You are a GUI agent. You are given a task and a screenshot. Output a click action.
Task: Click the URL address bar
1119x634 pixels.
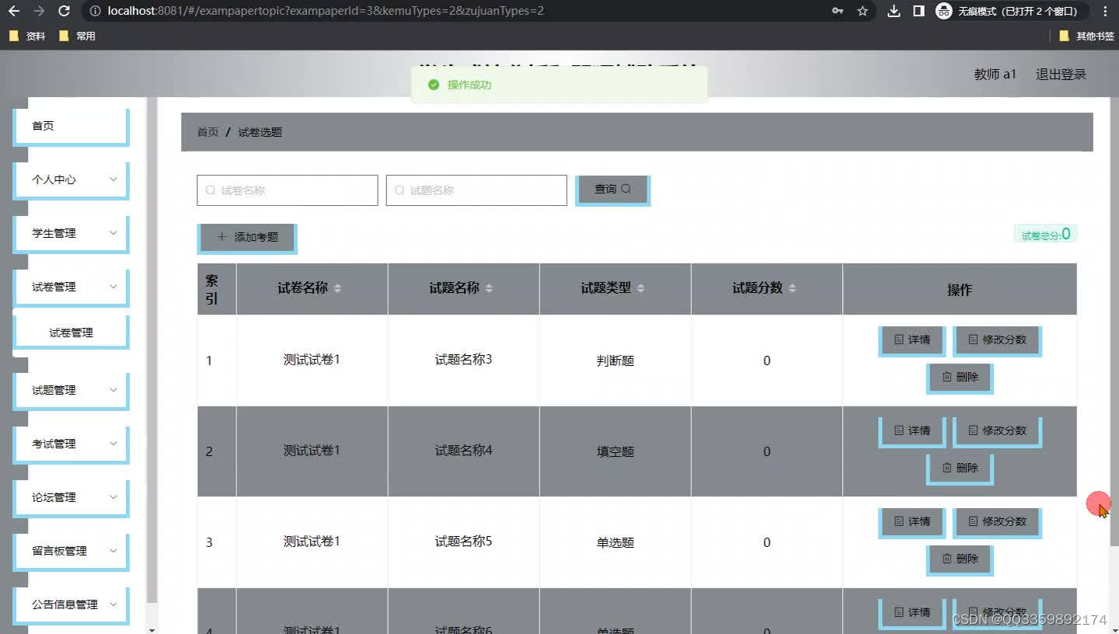point(466,11)
